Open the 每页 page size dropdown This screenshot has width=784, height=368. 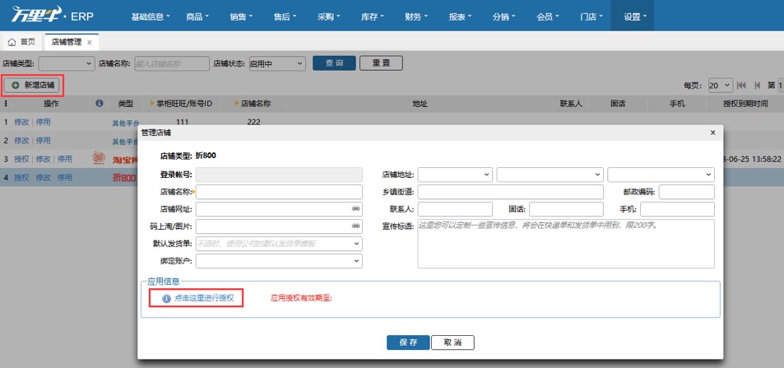tap(721, 86)
